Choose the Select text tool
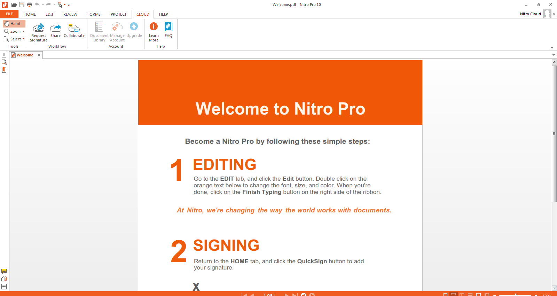557x296 pixels. 12,39
